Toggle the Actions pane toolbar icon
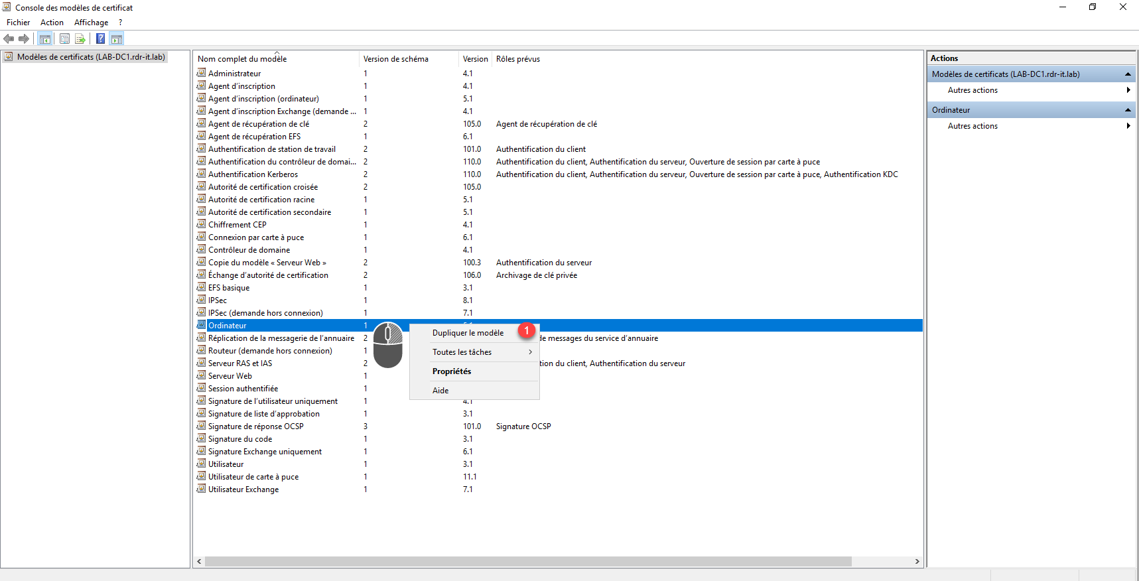The height and width of the screenshot is (581, 1139). click(117, 39)
